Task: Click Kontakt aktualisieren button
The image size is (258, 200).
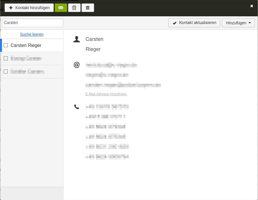Action: pos(194,23)
